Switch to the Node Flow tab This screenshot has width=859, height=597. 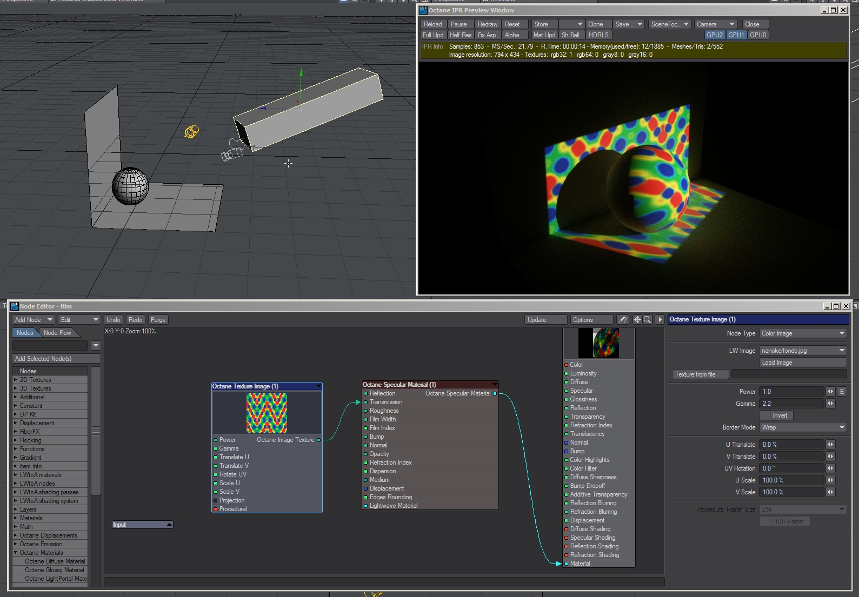(57, 333)
